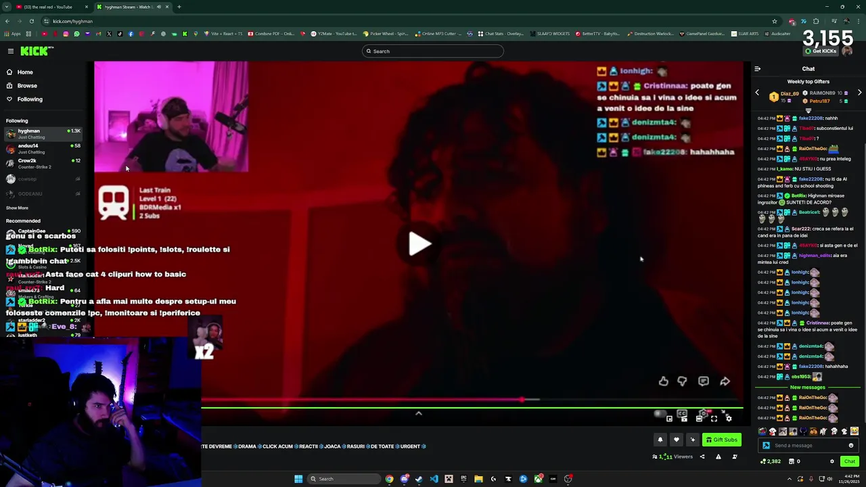
Task: Open Steam from the taskbar
Action: 419,479
